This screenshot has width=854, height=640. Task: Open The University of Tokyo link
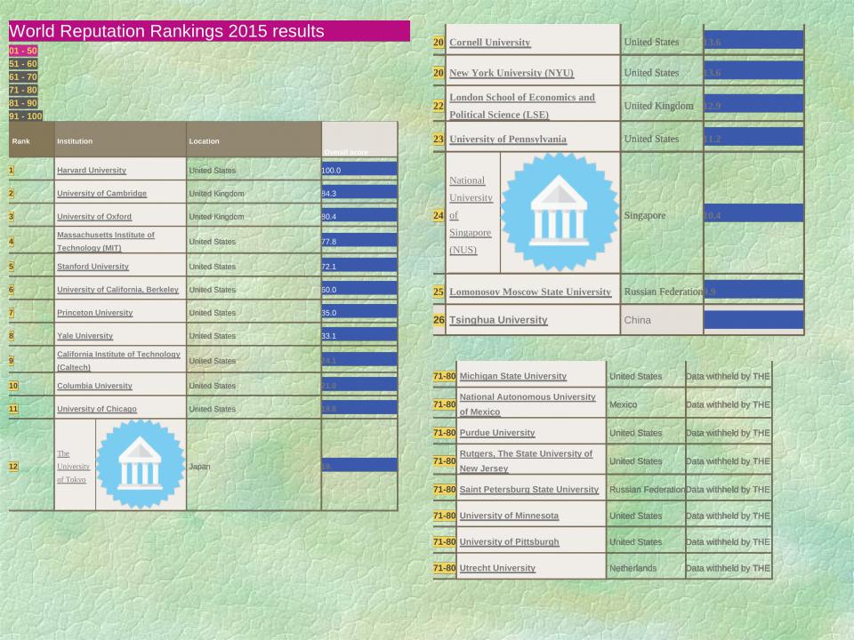click(73, 467)
